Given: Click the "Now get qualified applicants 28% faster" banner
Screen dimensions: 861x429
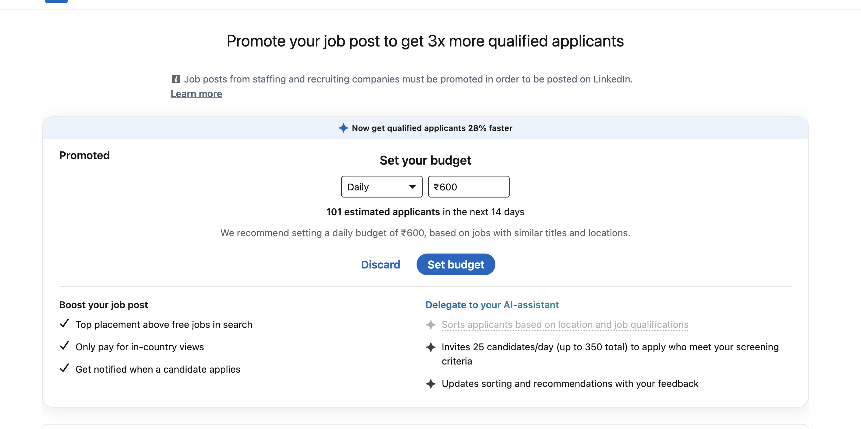Looking at the screenshot, I should [x=432, y=128].
